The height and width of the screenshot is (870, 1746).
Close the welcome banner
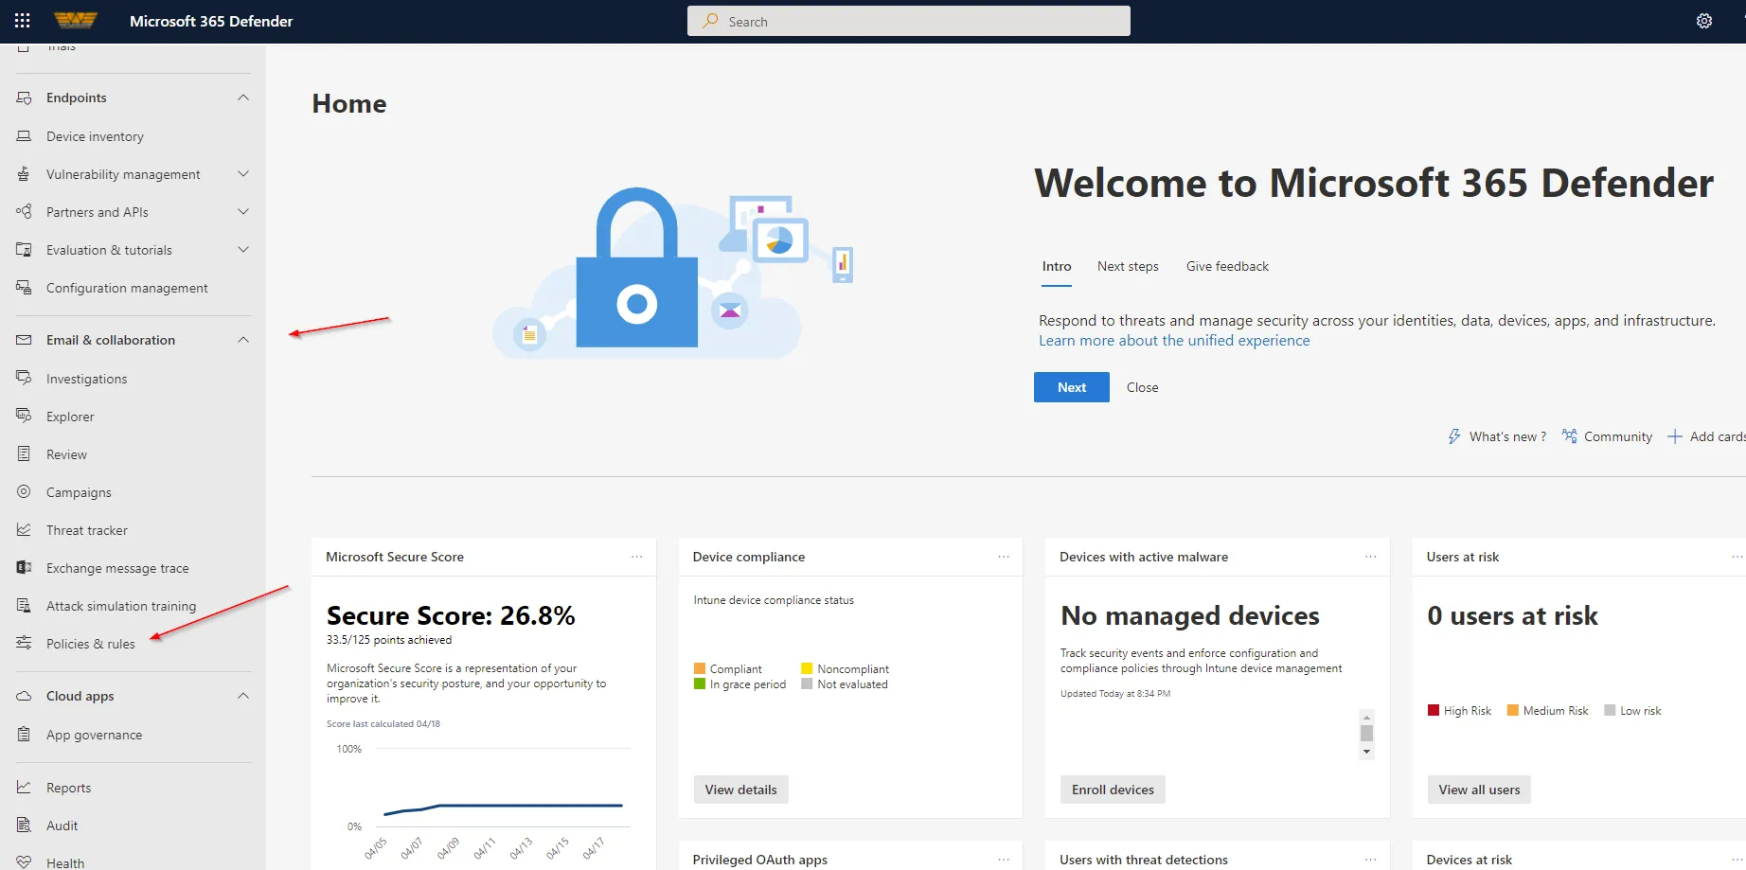(x=1143, y=387)
